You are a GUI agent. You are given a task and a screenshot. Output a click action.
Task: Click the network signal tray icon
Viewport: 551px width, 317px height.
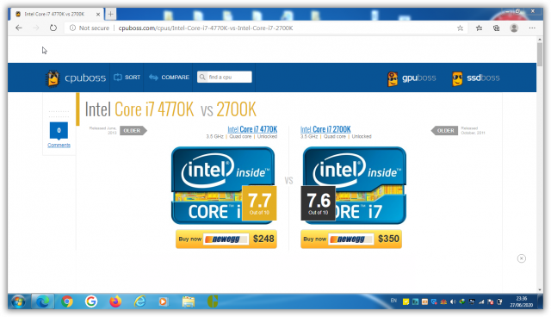[481, 301]
